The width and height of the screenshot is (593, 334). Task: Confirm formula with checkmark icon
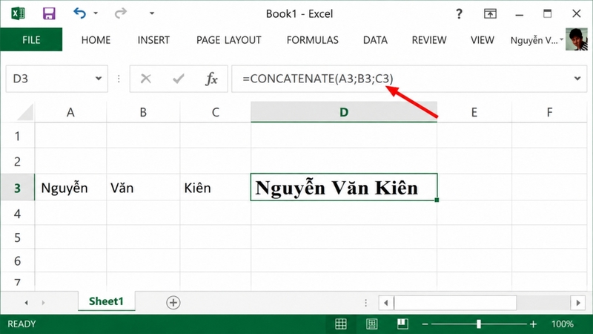pos(178,79)
